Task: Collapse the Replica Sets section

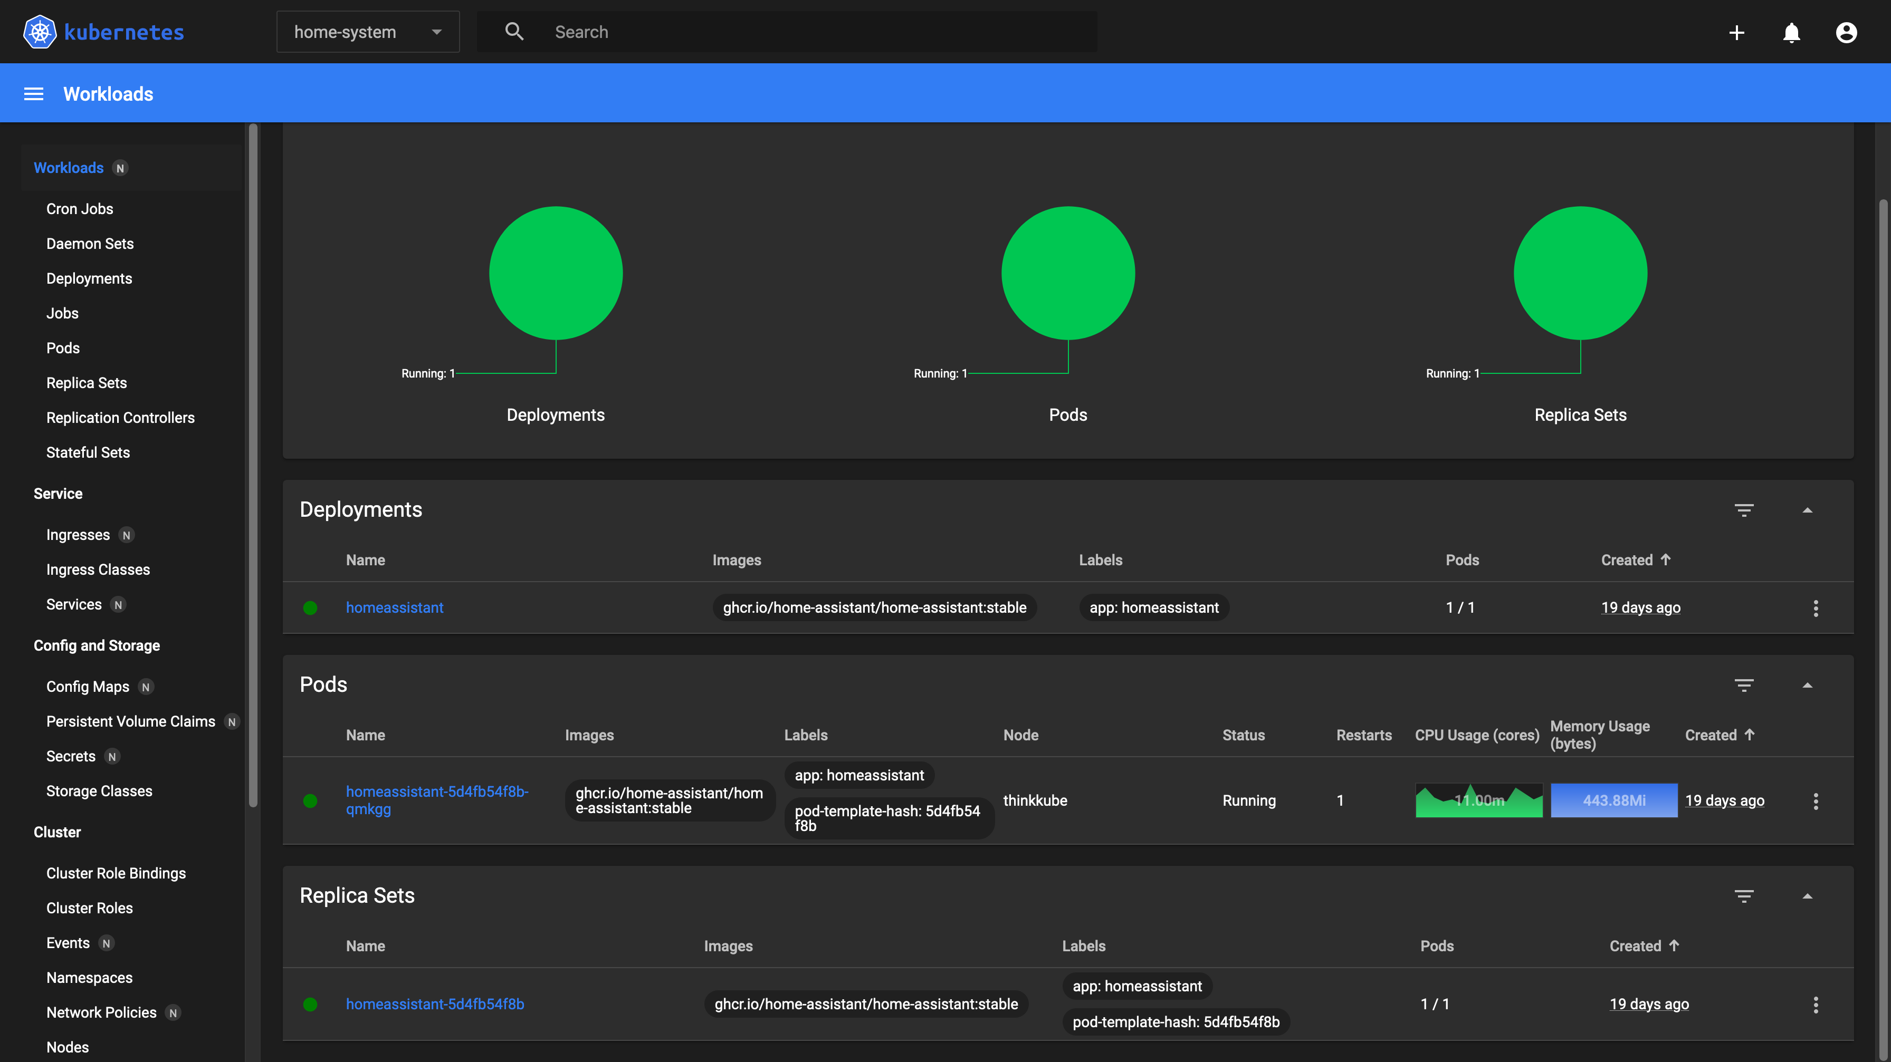Action: point(1809,895)
